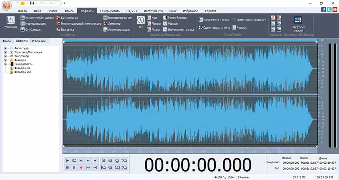Screen dimensions: 339x180
Task: Start recording with the red Record button
Action: [x=81, y=167]
